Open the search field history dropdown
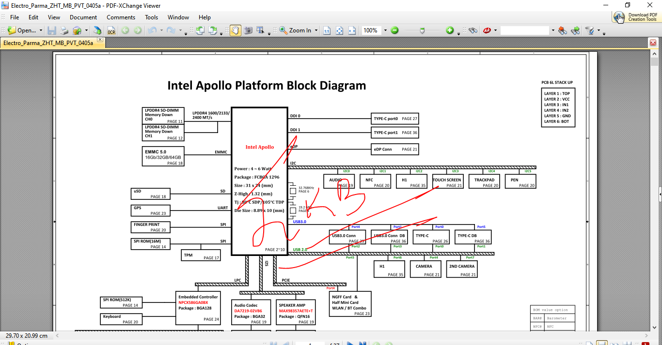662x345 pixels. 552,30
